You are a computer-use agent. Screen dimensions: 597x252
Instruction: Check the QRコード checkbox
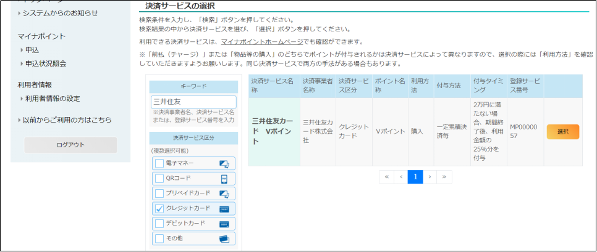(159, 179)
